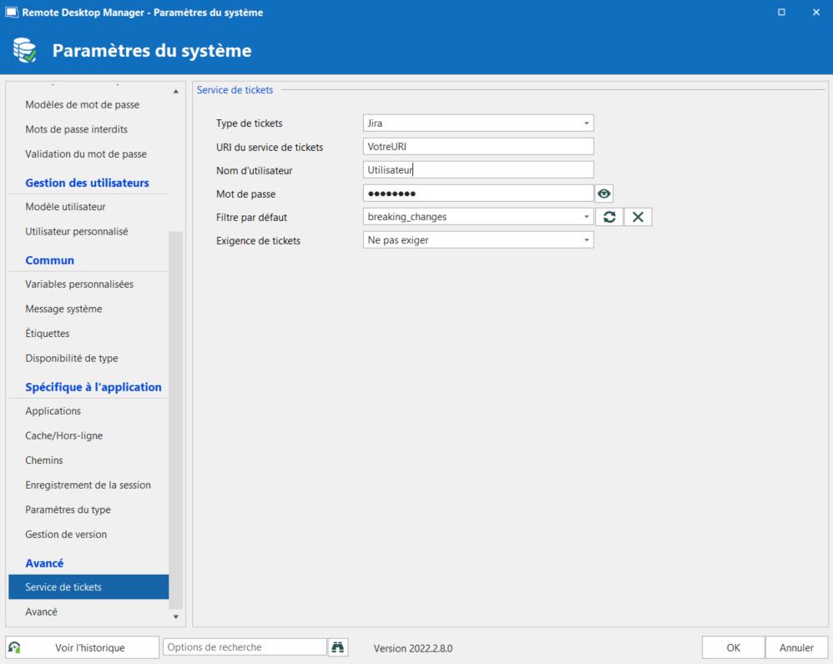Click the binoculars search icon
The width and height of the screenshot is (833, 664).
[x=337, y=647]
